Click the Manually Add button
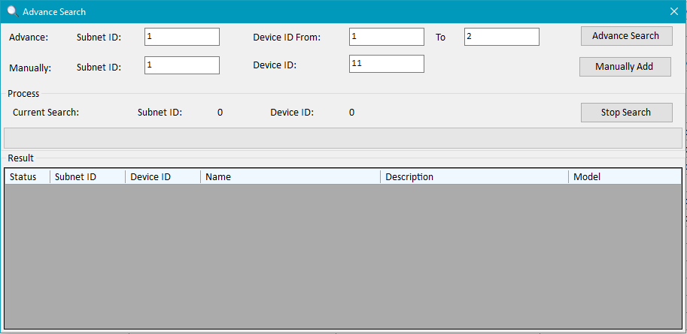 pos(625,67)
